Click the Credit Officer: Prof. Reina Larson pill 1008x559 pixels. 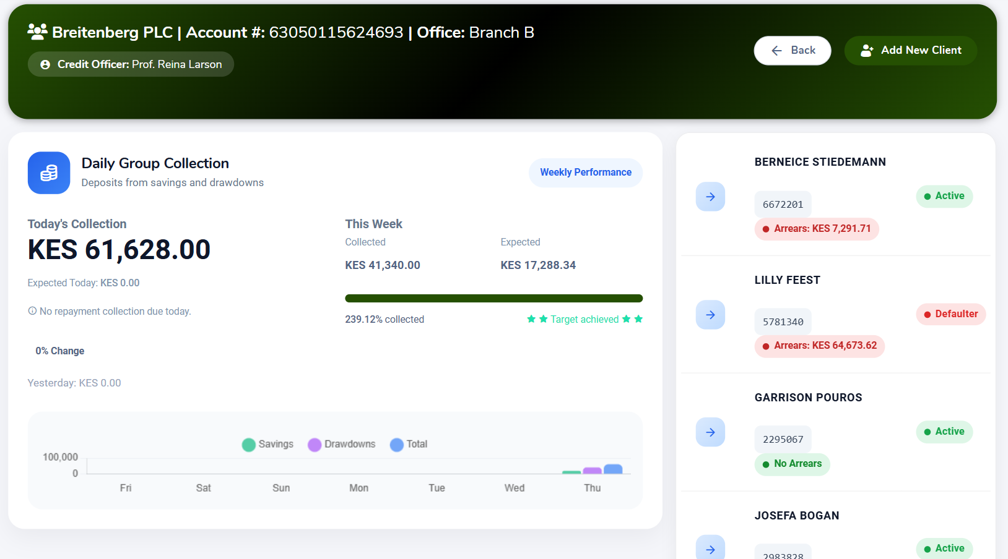131,64
